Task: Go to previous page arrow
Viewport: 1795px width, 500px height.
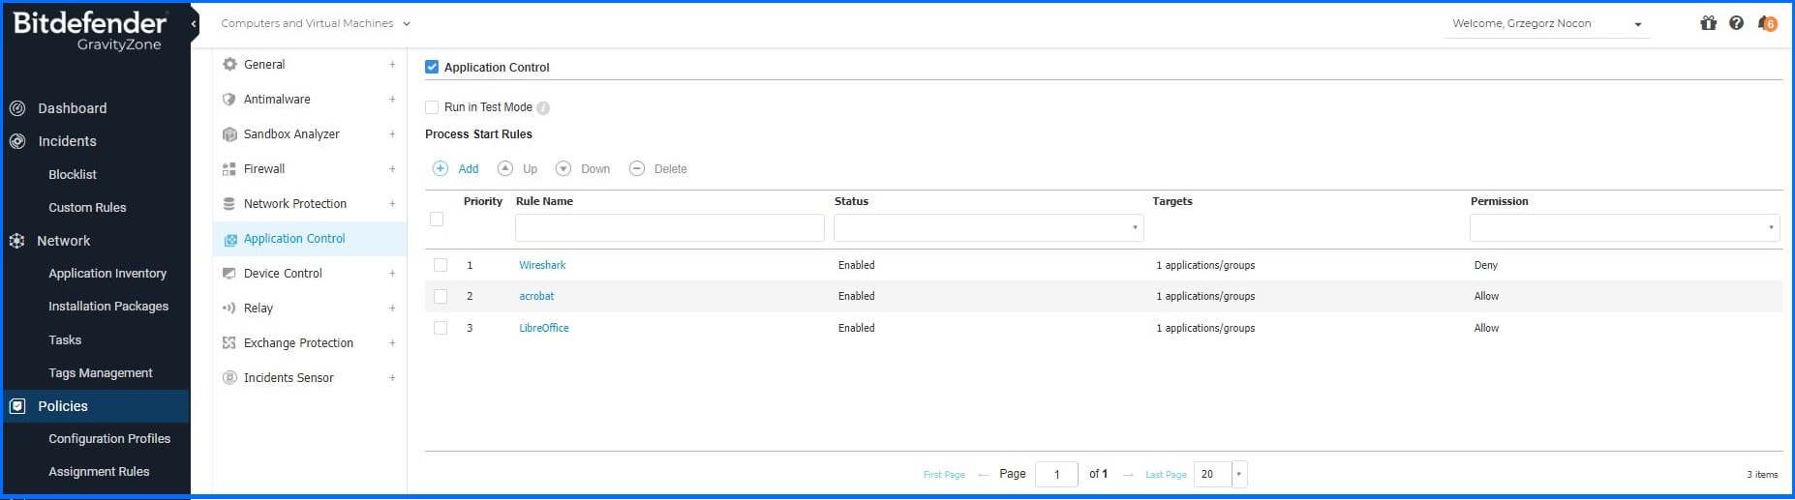Action: tap(983, 474)
